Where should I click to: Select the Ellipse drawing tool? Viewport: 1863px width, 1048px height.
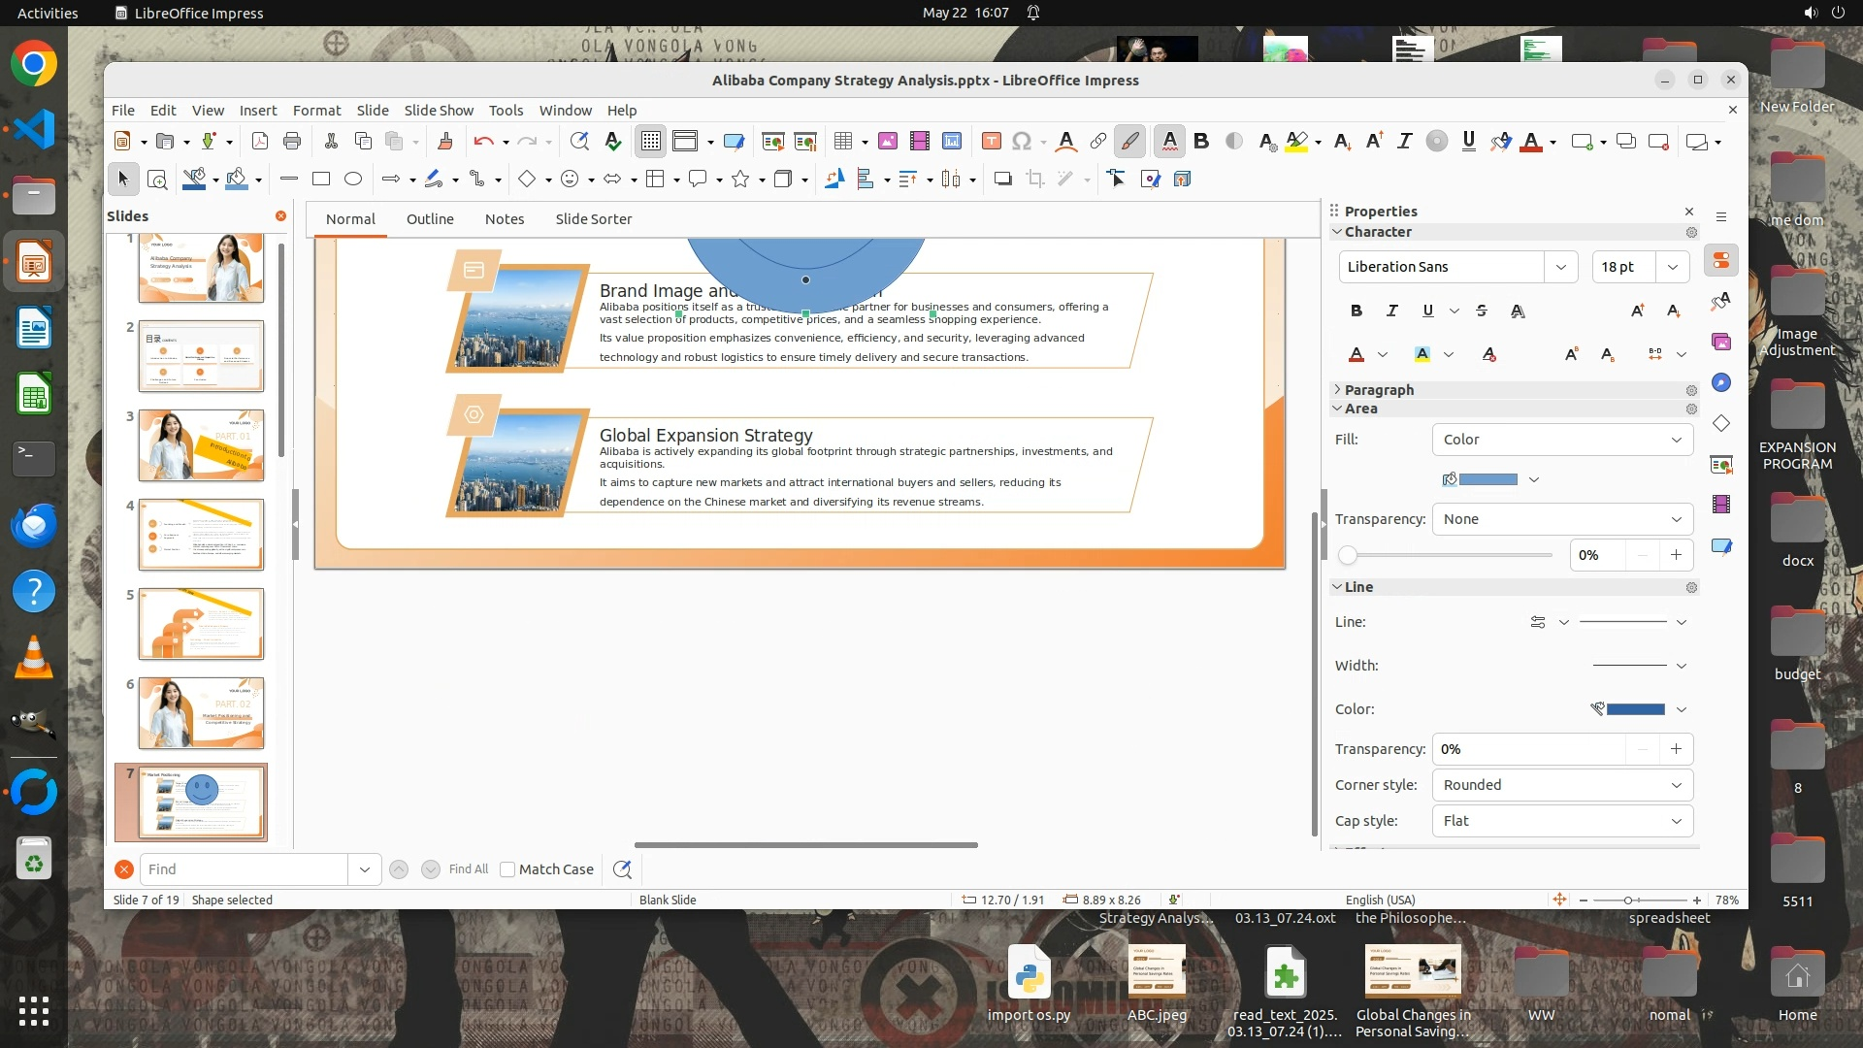353,179
